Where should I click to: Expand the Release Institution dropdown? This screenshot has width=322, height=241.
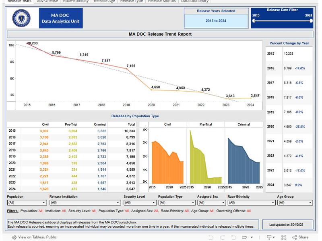pos(85,203)
